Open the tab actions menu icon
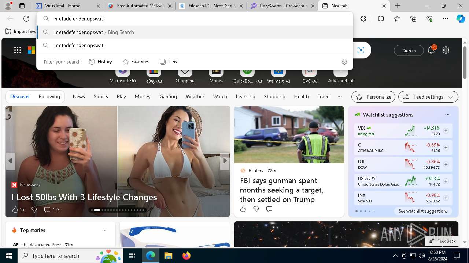The image size is (469, 263). [x=22, y=6]
